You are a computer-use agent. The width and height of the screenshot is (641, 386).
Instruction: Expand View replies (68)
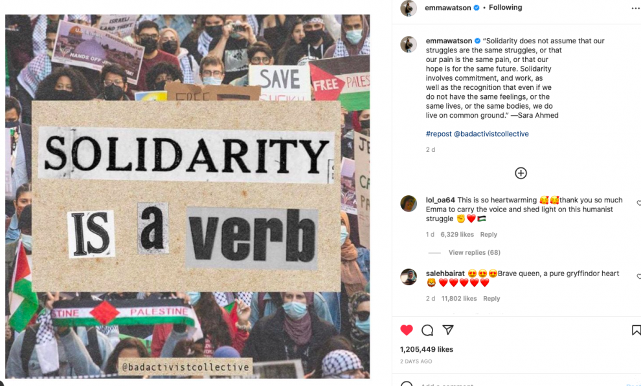tap(474, 253)
